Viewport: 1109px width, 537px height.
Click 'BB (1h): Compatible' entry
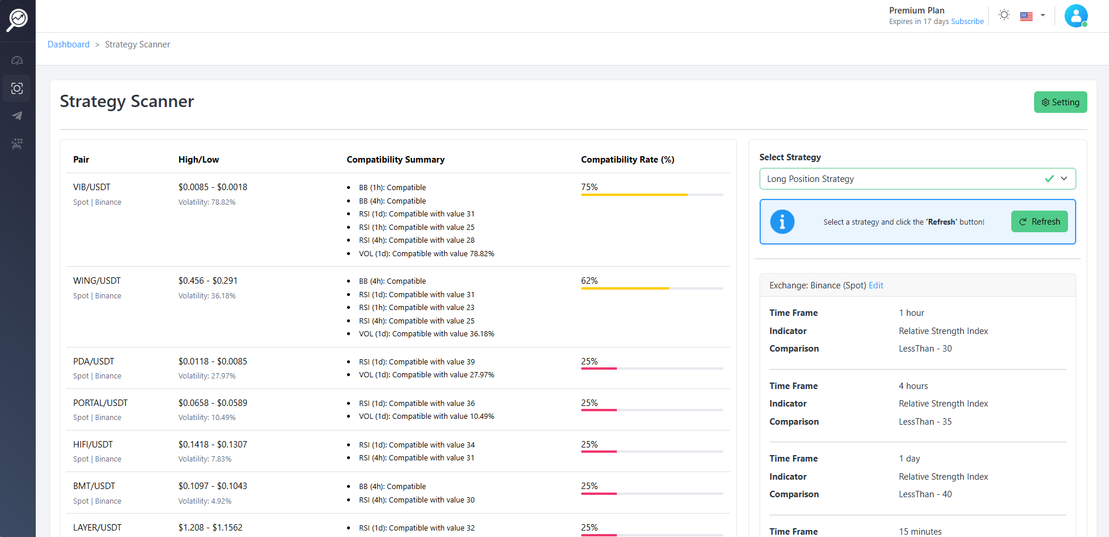point(392,188)
